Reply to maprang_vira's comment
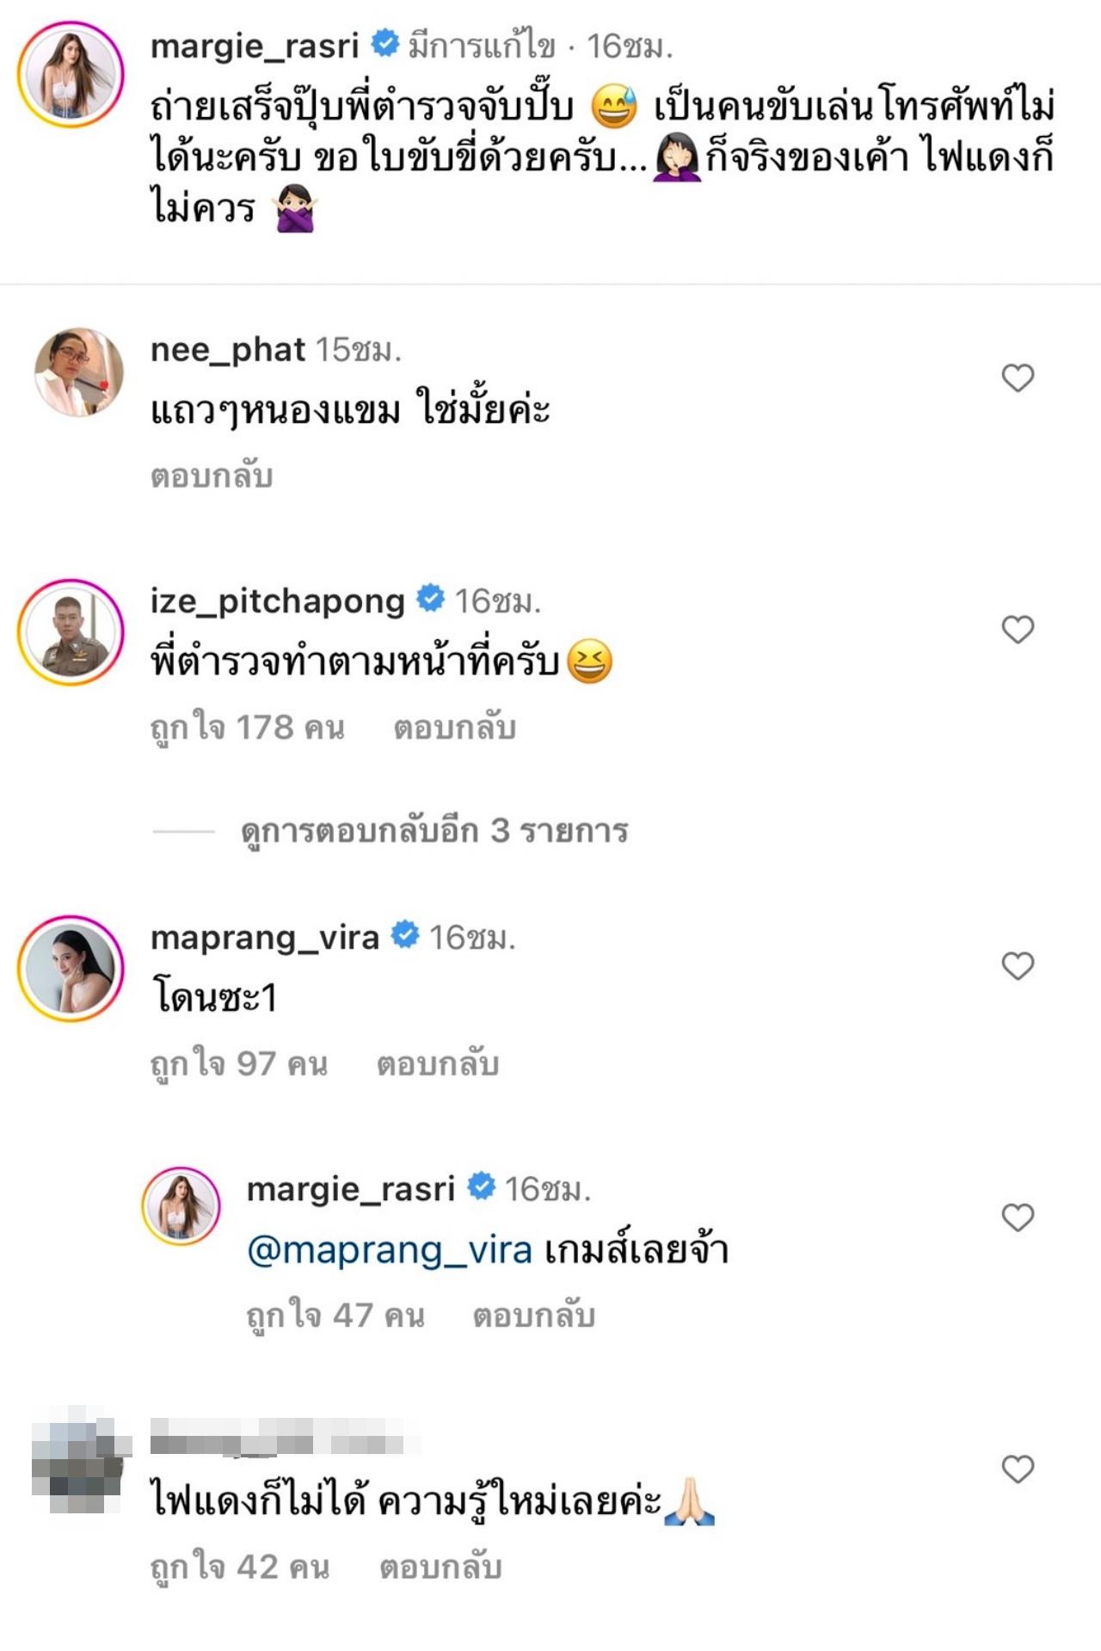 (438, 1064)
